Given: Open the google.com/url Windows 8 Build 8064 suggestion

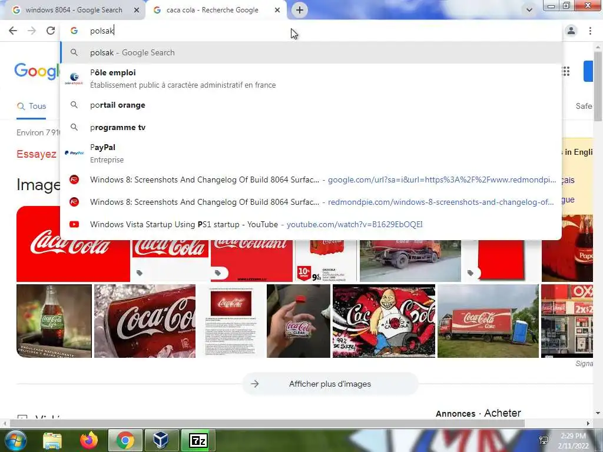Looking at the screenshot, I should pyautogui.click(x=311, y=180).
